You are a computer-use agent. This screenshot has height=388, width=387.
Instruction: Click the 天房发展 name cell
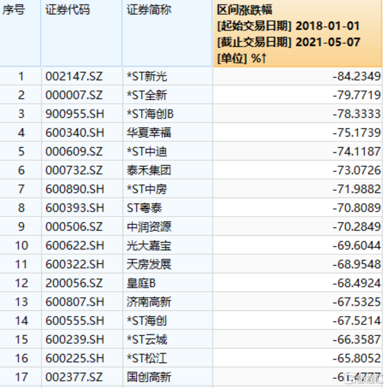point(149,264)
